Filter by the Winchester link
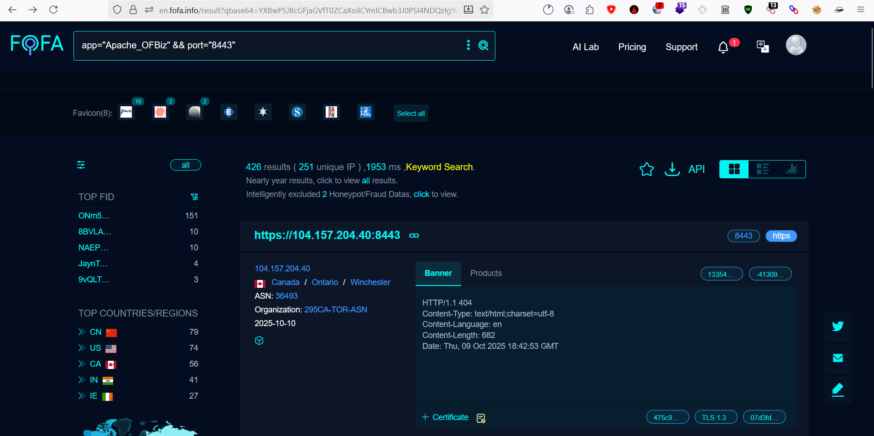 point(370,282)
